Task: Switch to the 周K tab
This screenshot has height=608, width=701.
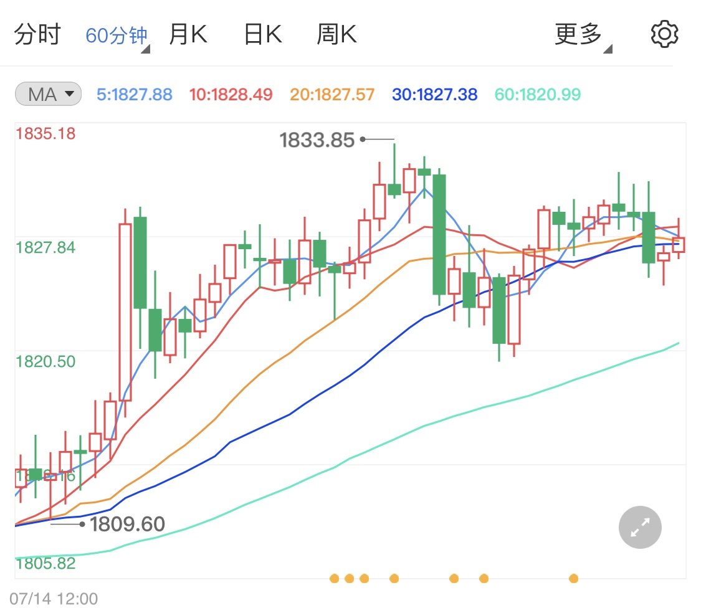Action: [x=336, y=34]
